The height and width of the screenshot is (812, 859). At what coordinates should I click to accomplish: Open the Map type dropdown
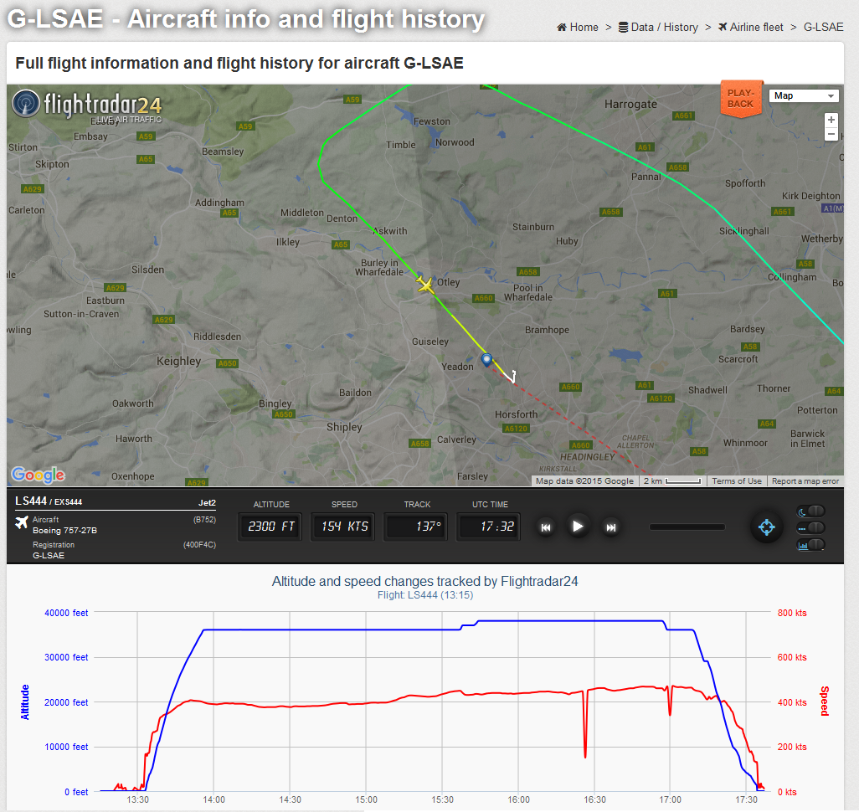pyautogui.click(x=804, y=96)
